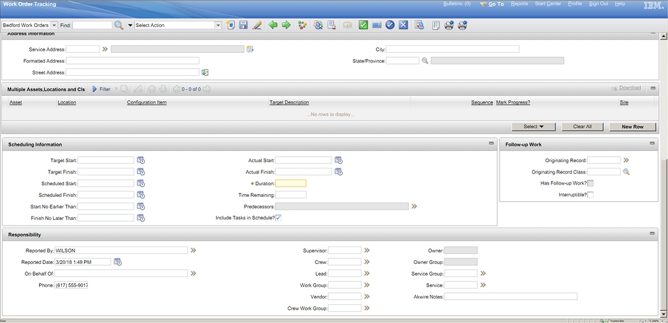Viewport: 668px width, 323px height.
Task: Click the vertical scrollbar down arrow
Action: (664, 313)
